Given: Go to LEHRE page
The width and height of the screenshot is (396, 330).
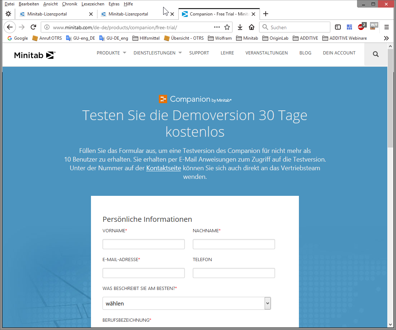Looking at the screenshot, I should (227, 53).
